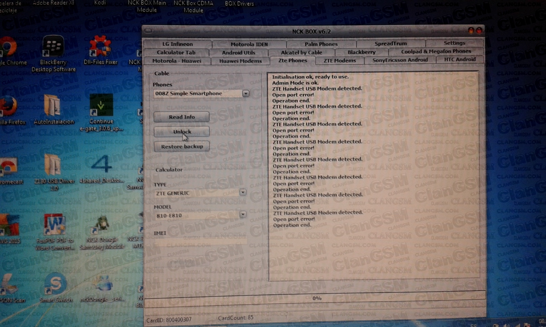Open Android Utils tab
The height and width of the screenshot is (327, 546).
point(239,53)
